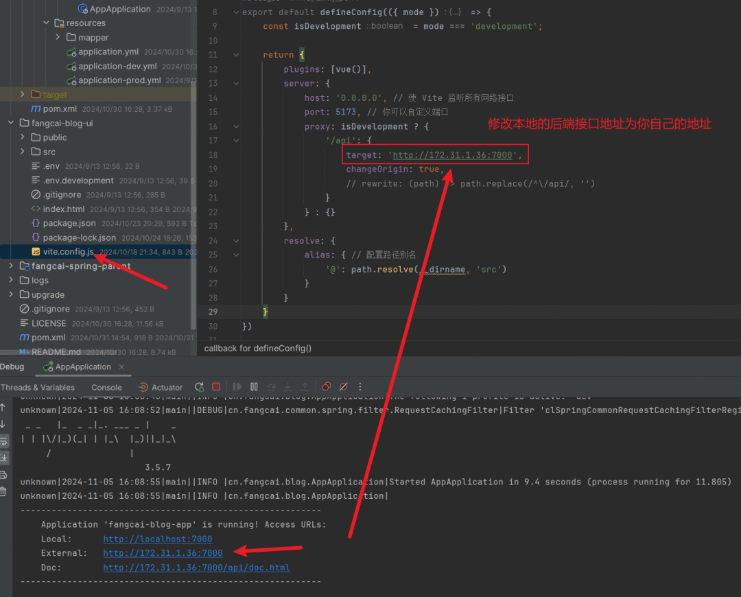Expand the fangcai-spring-parent module
Viewport: 741px width, 597px height.
click(x=11, y=266)
